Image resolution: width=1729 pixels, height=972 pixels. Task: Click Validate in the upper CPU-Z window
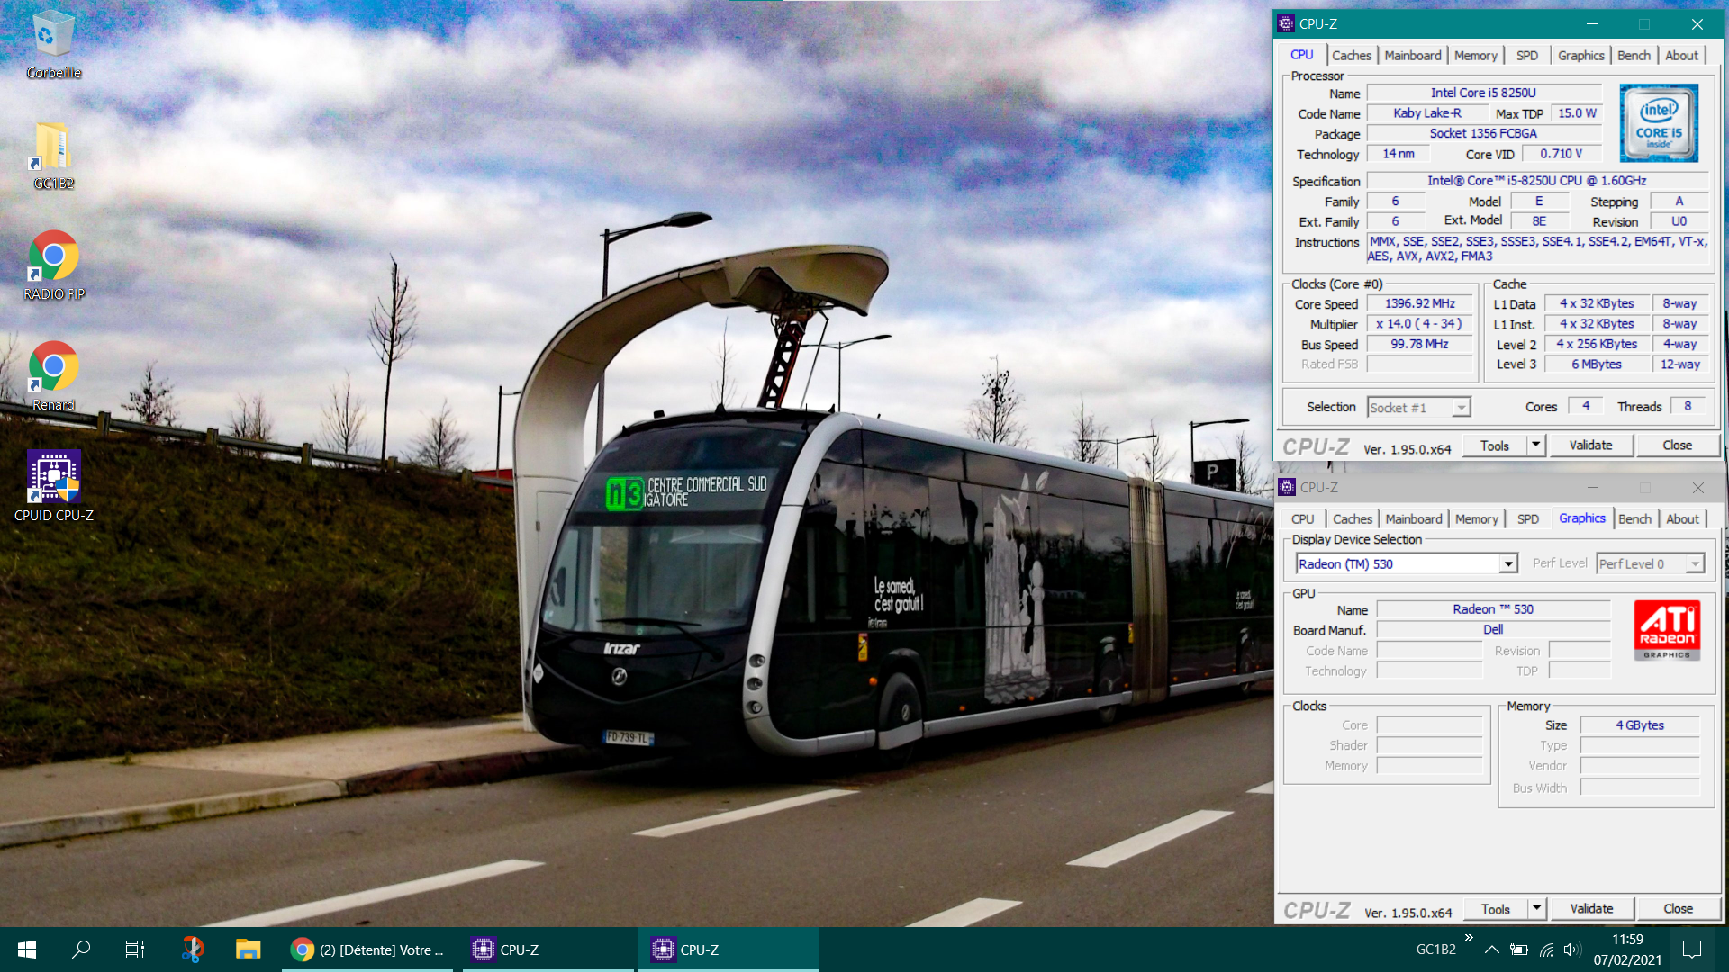(1590, 445)
